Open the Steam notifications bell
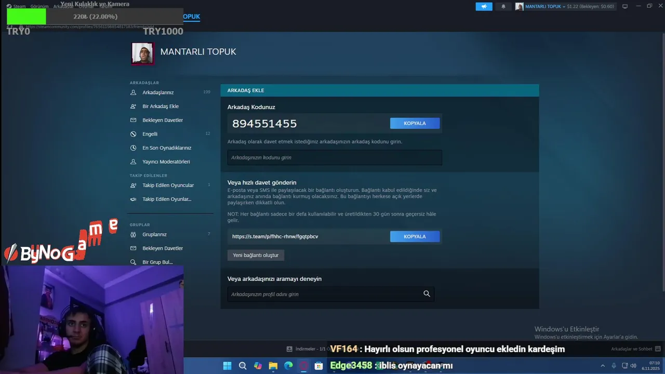The height and width of the screenshot is (374, 665). (503, 6)
